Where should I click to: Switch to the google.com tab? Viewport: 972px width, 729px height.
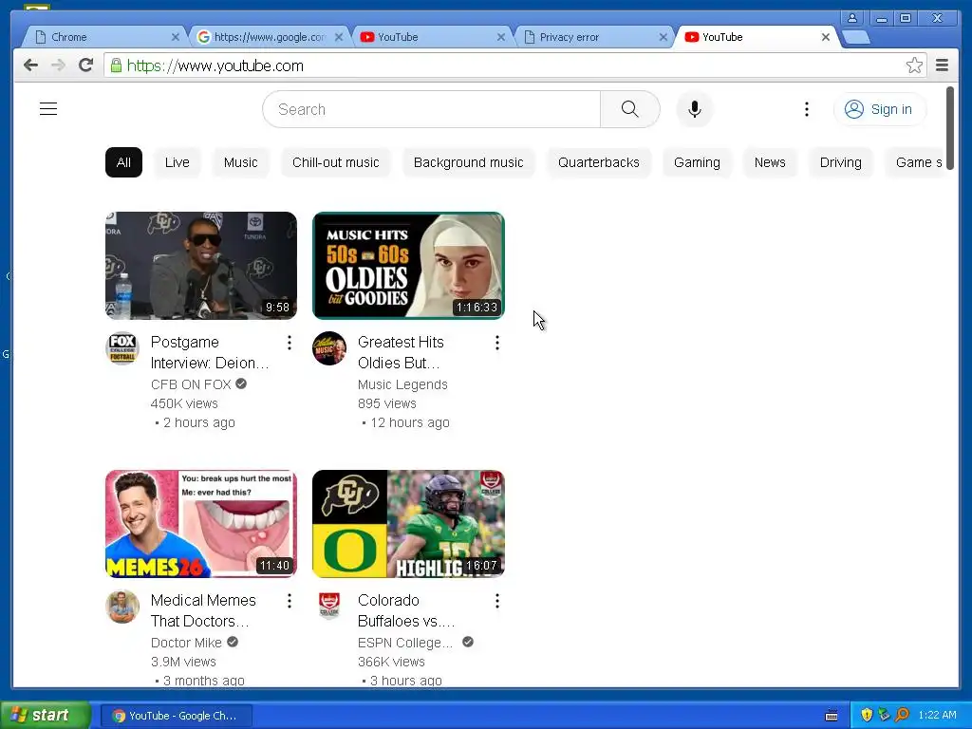(269, 37)
